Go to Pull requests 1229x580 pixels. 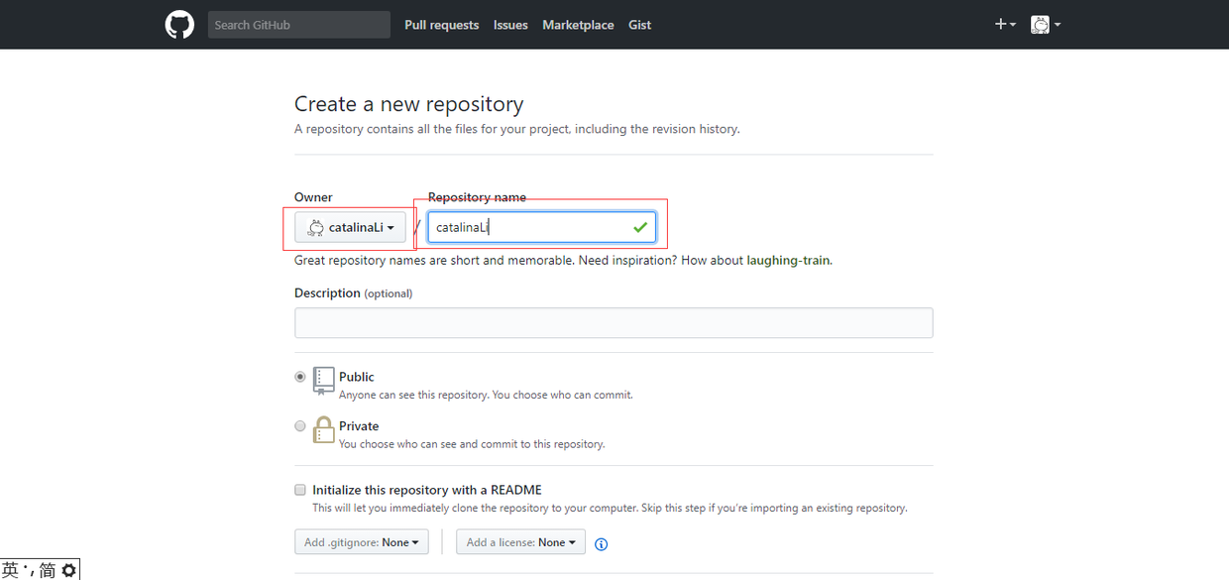click(441, 25)
